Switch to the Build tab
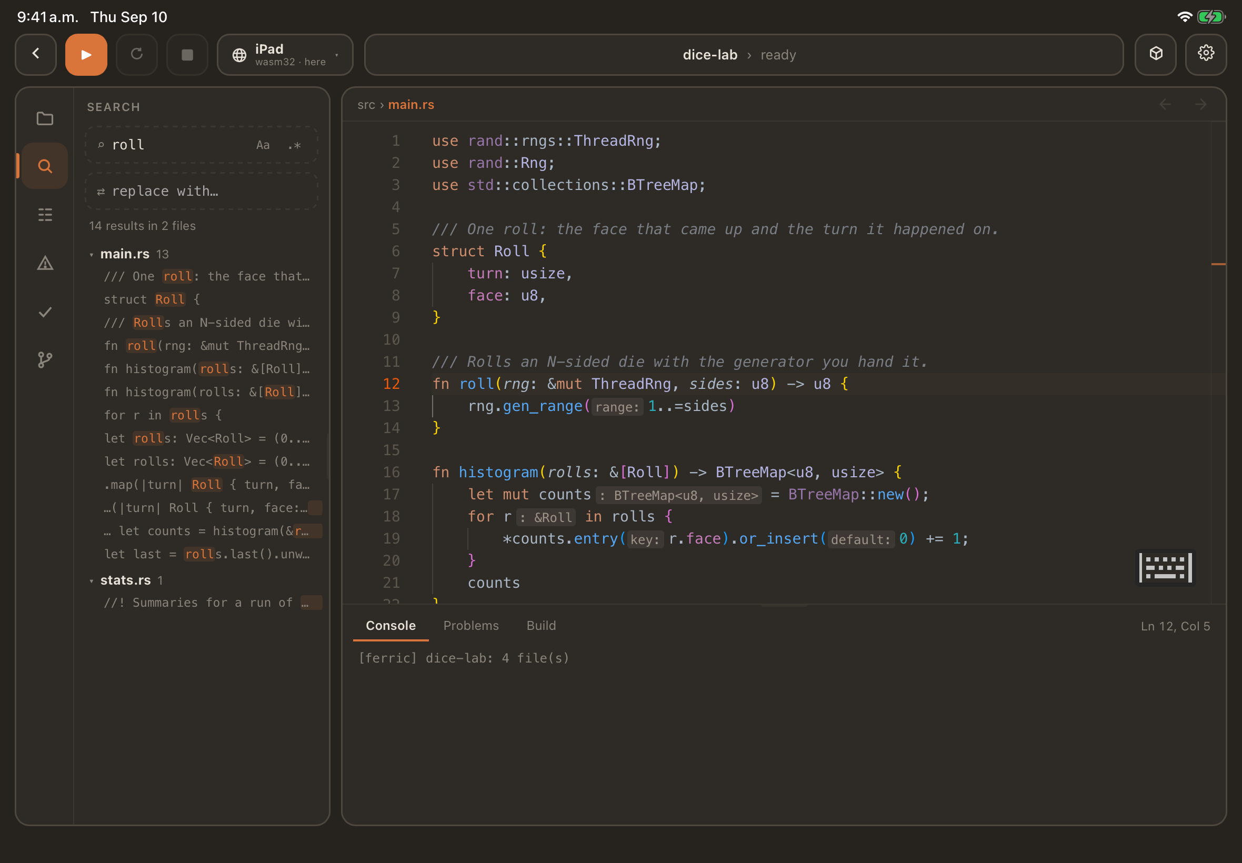This screenshot has height=863, width=1242. (541, 626)
